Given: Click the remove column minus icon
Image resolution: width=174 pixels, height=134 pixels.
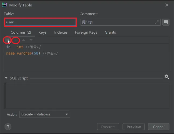Looking at the screenshot, I should tap(16, 40).
